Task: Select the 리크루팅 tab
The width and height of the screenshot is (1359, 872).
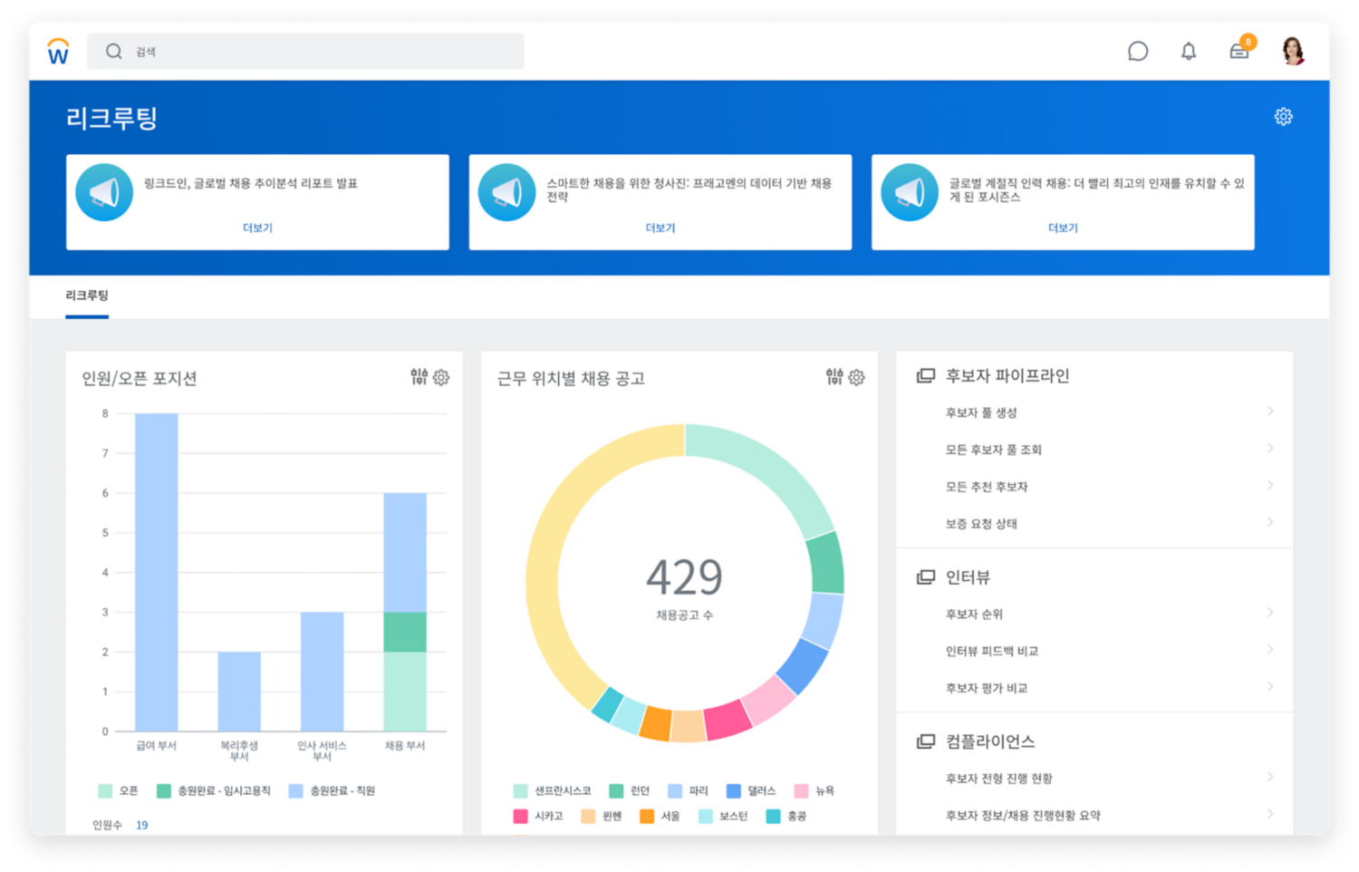Action: pos(87,296)
